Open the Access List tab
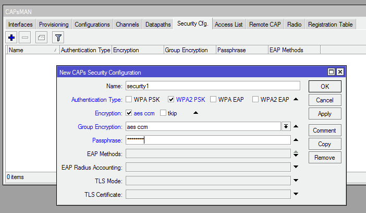 click(x=228, y=24)
